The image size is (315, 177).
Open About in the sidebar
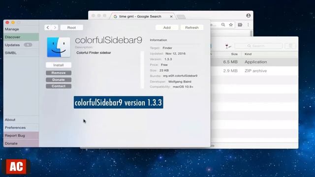coord(21,119)
